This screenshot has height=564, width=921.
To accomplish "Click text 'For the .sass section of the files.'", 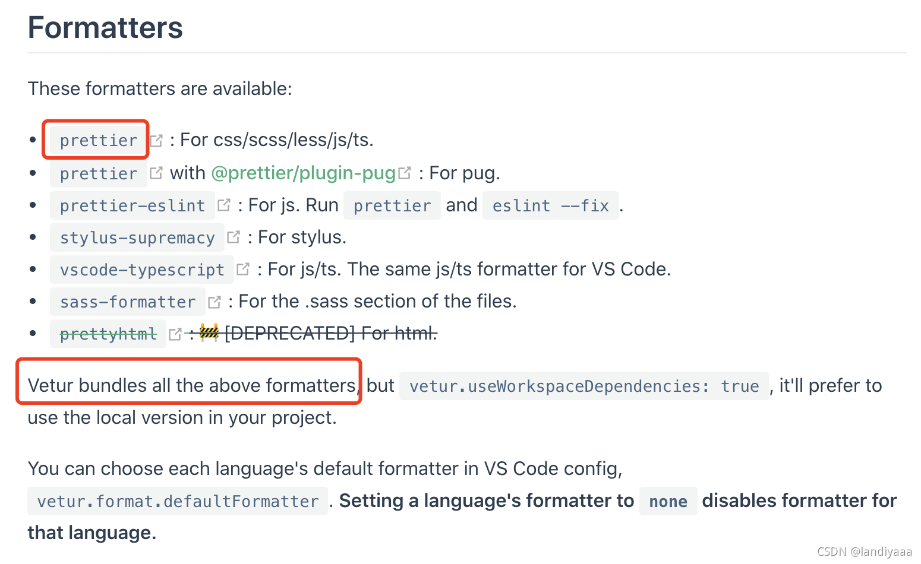I will coord(377,301).
